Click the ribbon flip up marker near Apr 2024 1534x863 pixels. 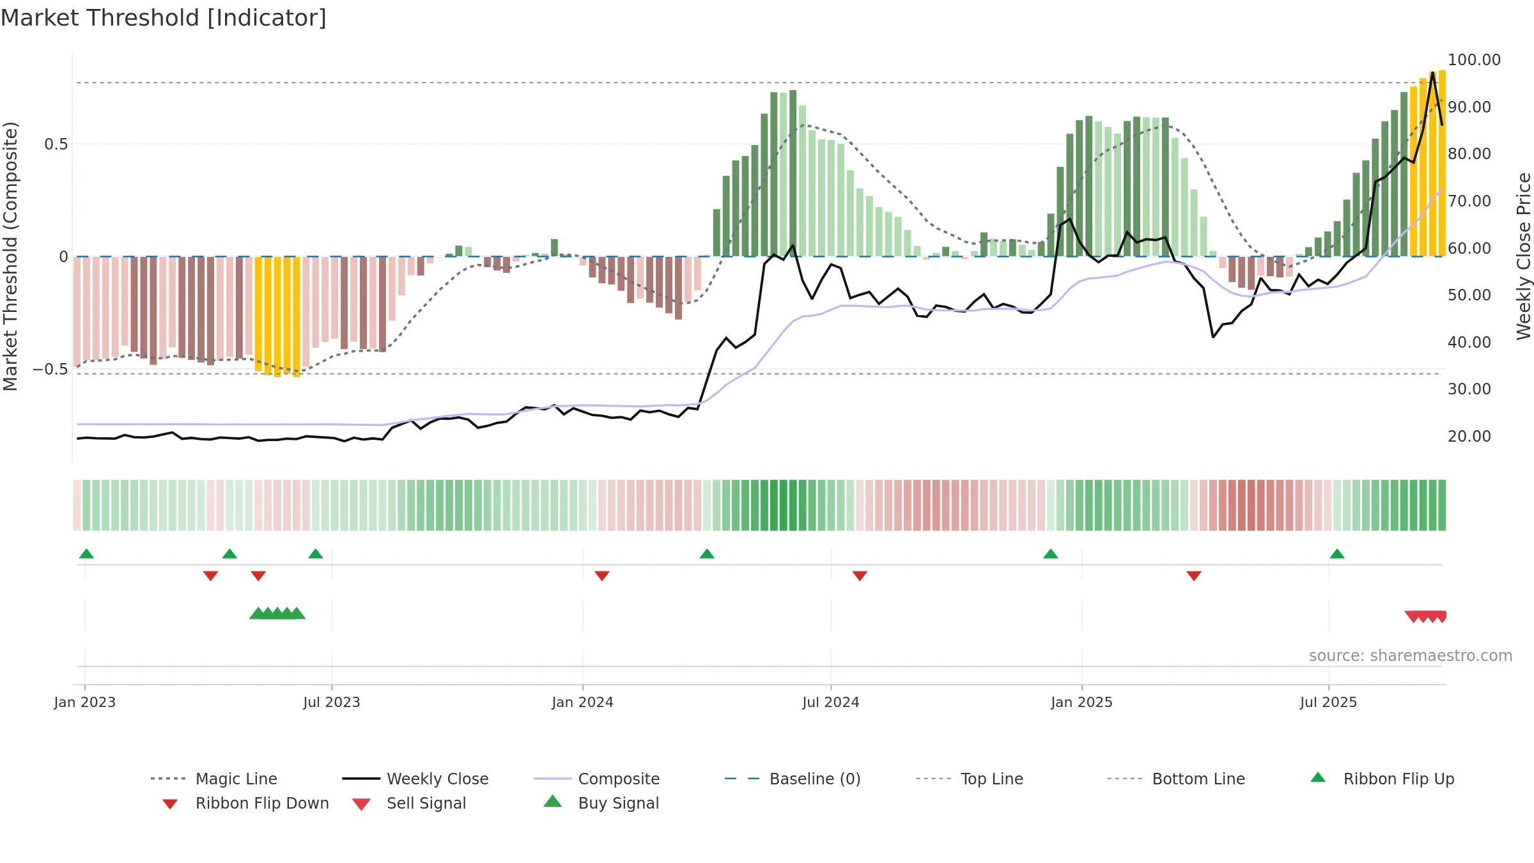click(707, 554)
